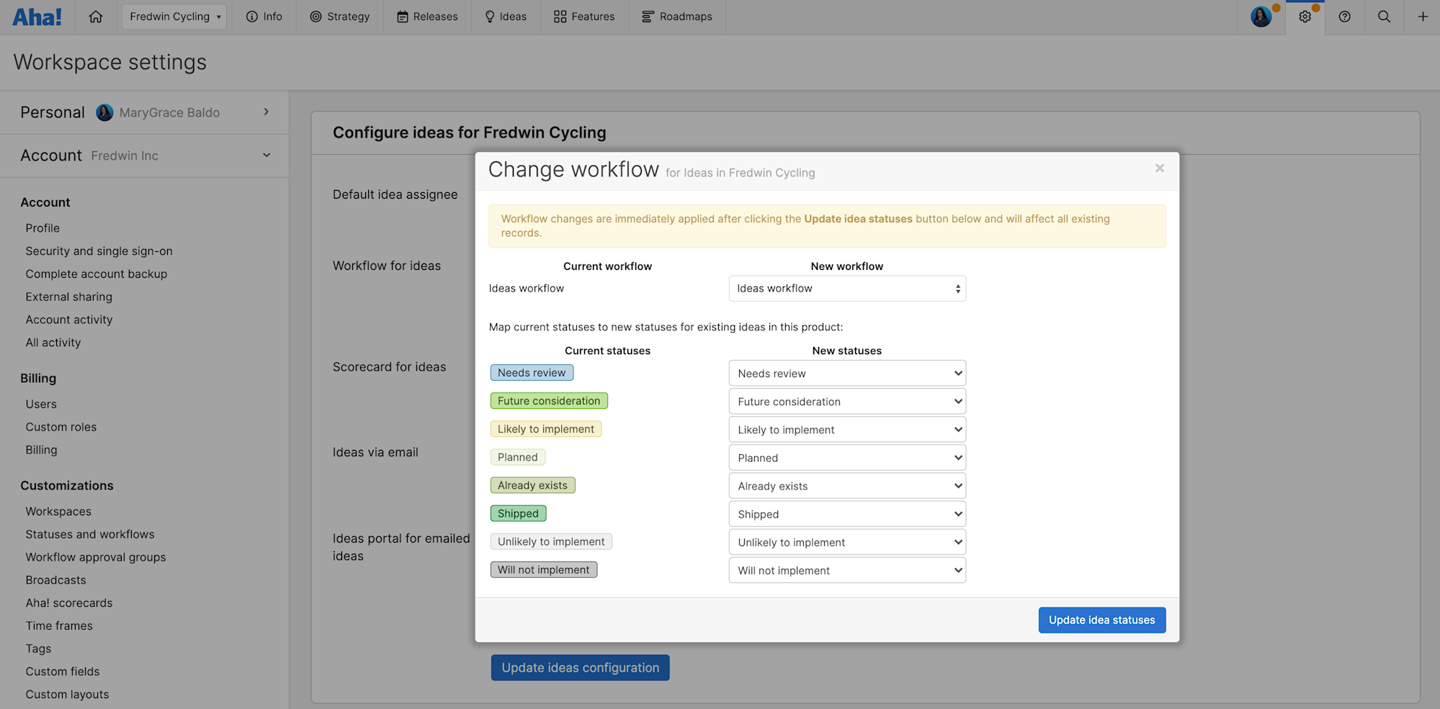Click the Update idea statuses button
This screenshot has width=1440, height=709.
[x=1101, y=620]
